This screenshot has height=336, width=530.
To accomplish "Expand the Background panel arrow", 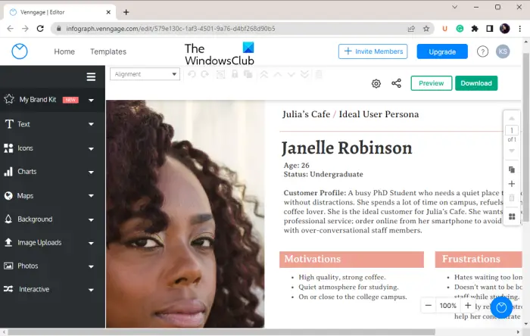I will click(92, 219).
